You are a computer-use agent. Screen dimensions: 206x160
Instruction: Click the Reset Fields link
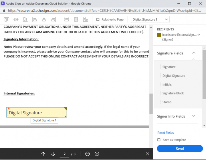[166, 133]
